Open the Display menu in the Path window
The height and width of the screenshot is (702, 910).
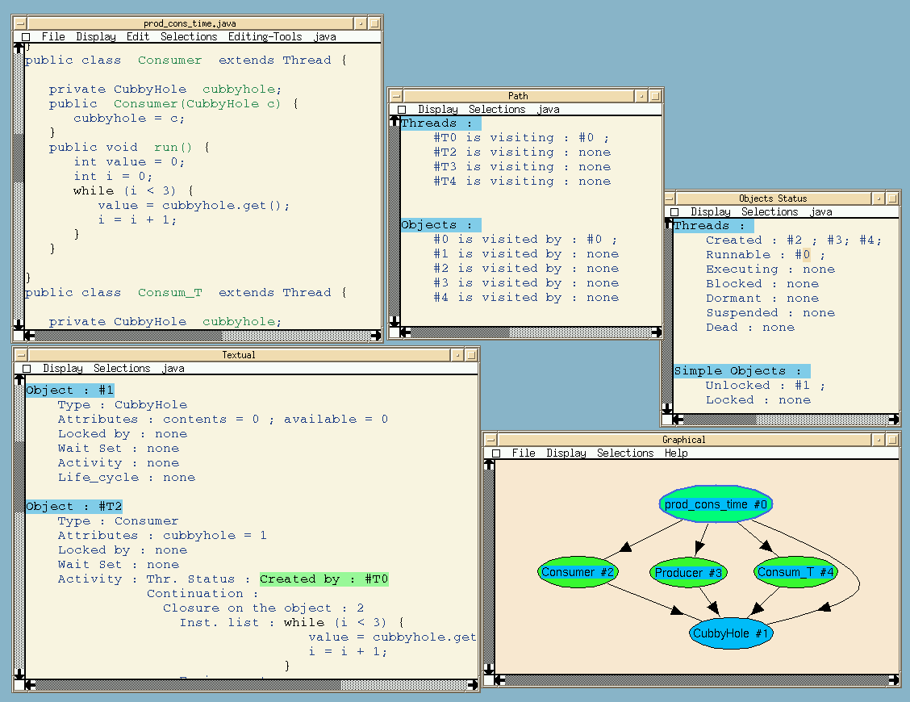tap(438, 109)
